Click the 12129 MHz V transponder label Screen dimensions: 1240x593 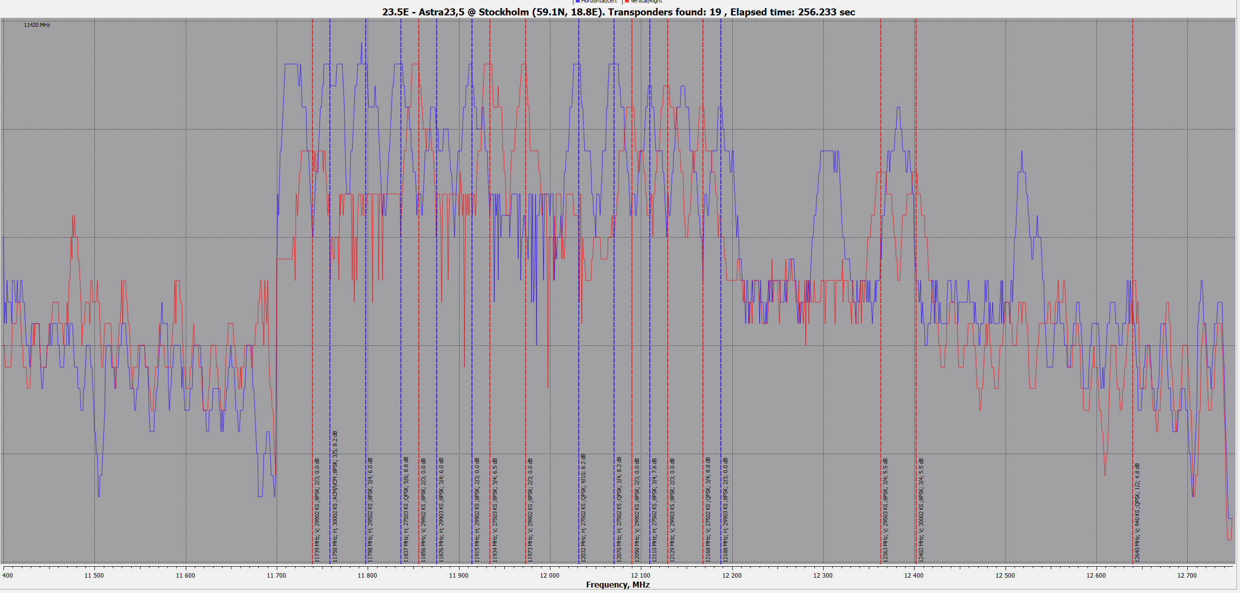pos(672,510)
